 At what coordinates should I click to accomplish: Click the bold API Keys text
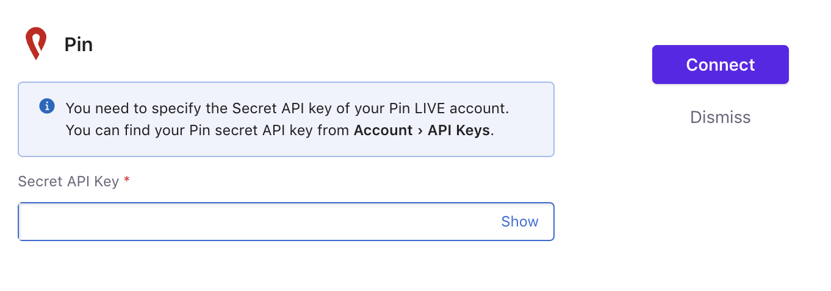[x=459, y=130]
